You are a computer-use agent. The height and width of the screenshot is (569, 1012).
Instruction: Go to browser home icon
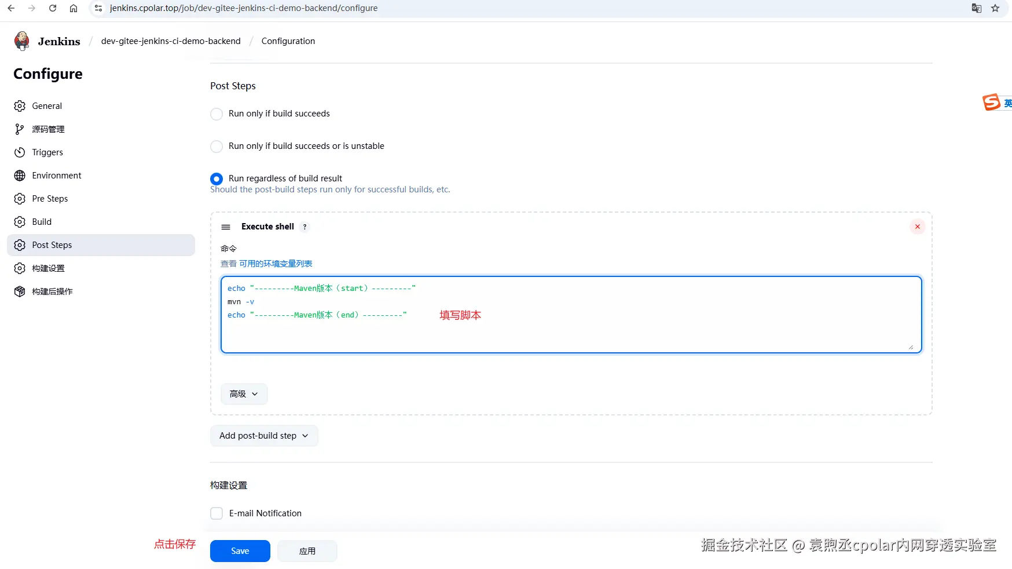click(x=74, y=8)
